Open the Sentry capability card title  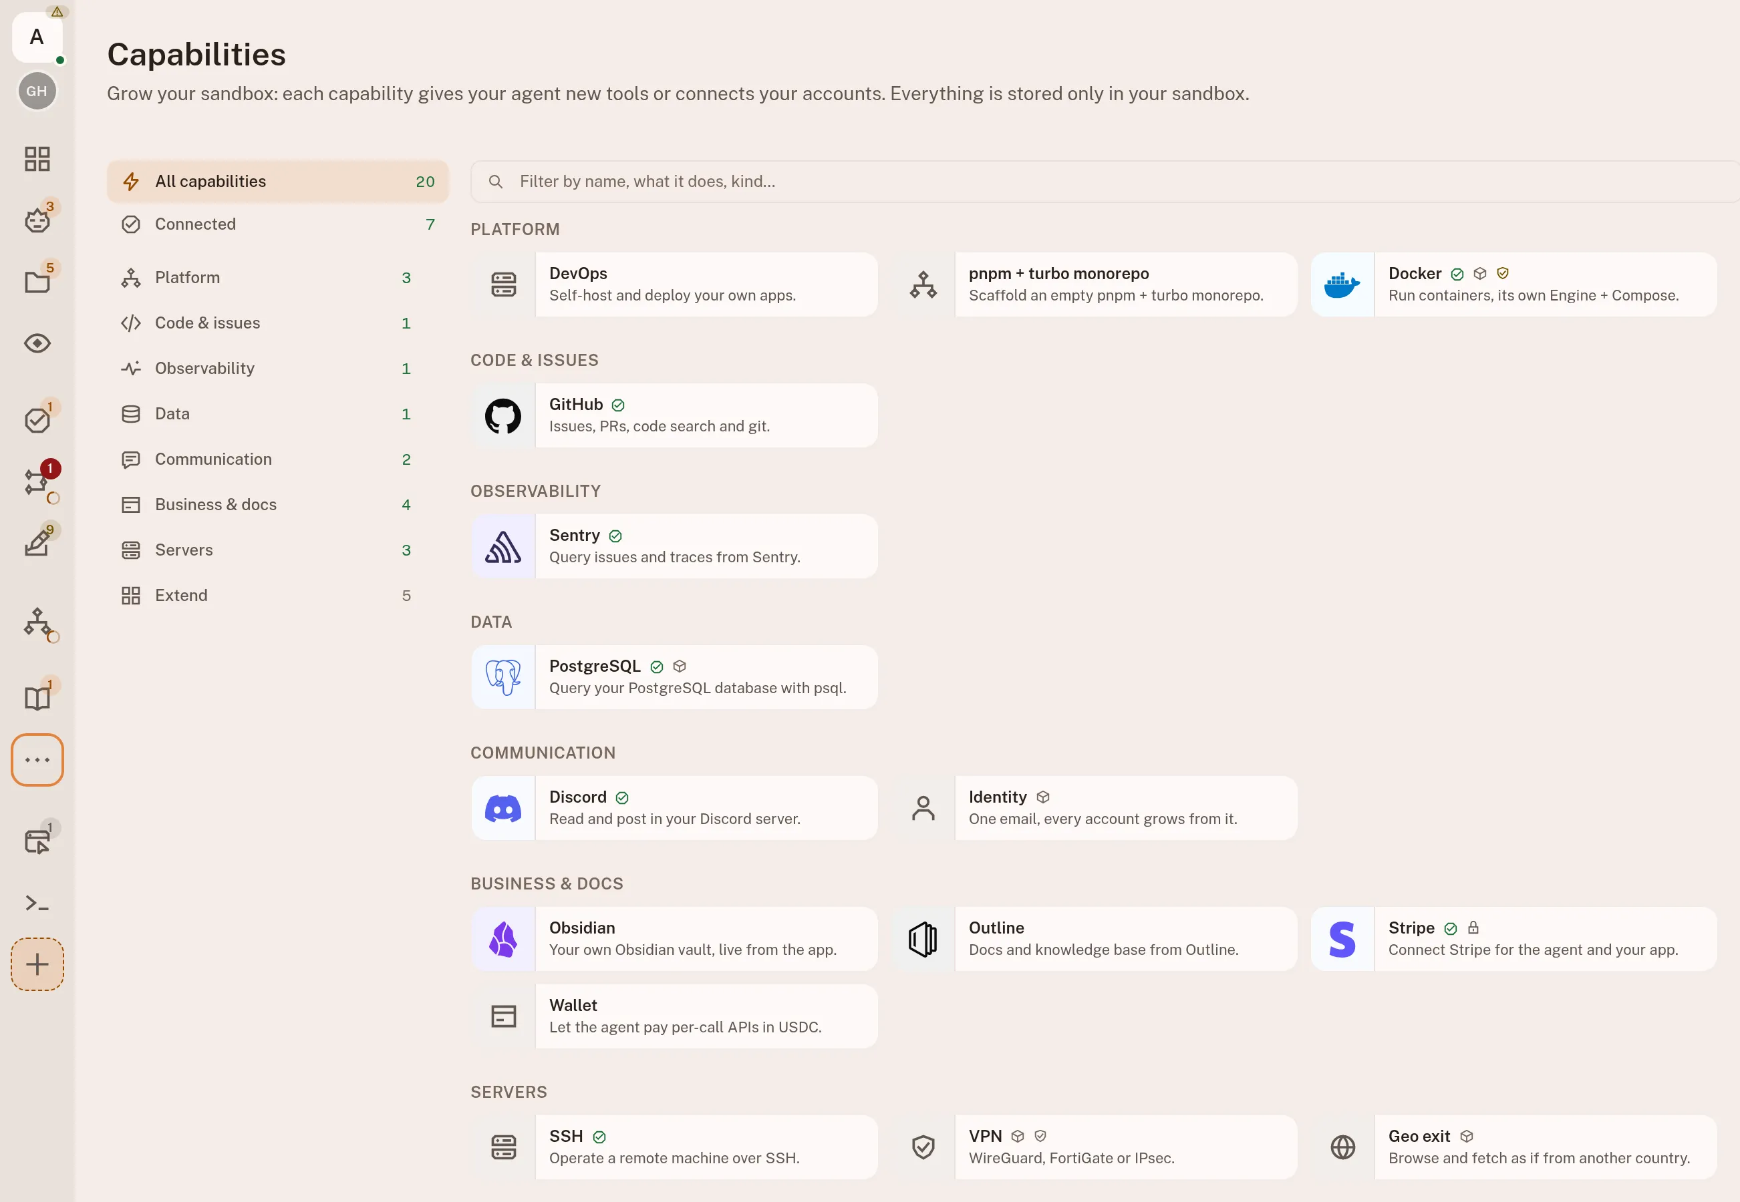tap(574, 536)
